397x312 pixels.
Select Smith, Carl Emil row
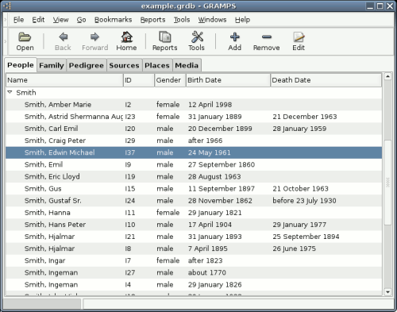194,129
